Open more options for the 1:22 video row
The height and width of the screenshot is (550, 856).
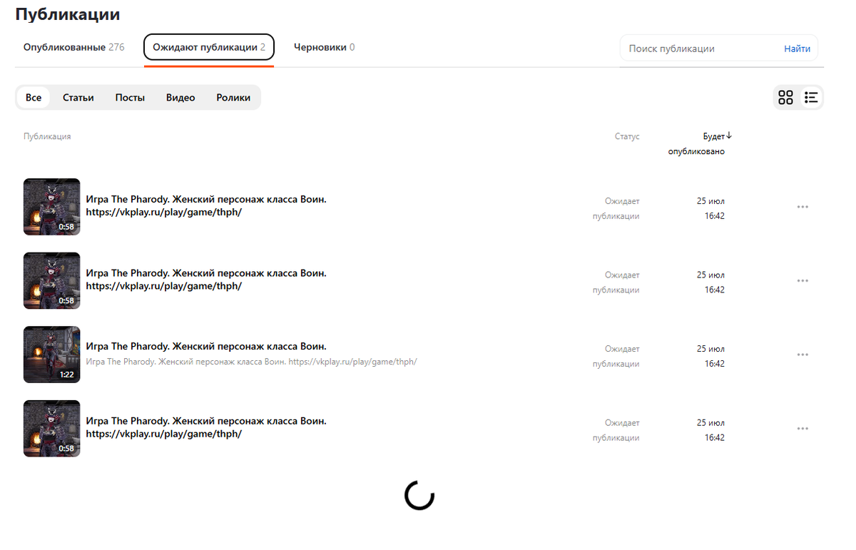coord(802,355)
